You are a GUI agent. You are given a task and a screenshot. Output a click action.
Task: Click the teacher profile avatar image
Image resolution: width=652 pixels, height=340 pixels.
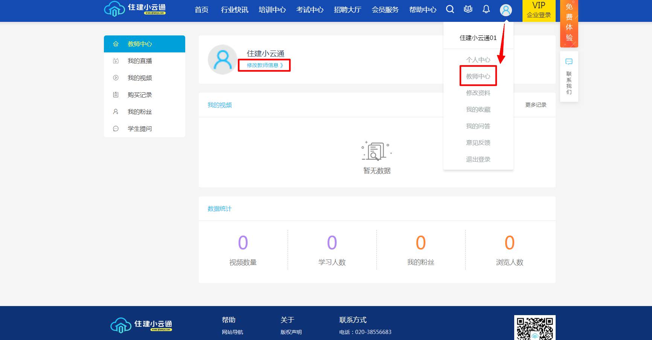click(222, 60)
